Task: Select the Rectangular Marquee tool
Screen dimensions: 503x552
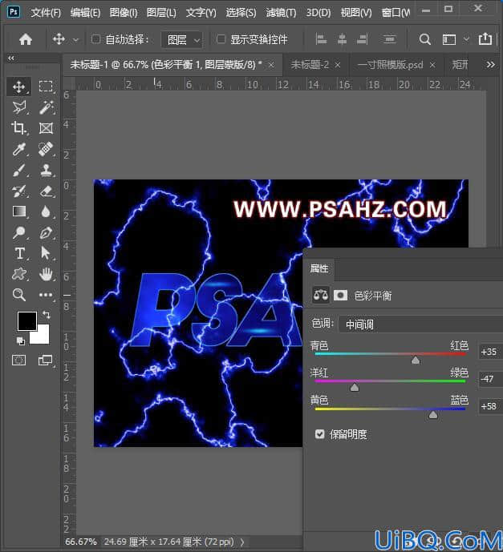Action: click(46, 86)
